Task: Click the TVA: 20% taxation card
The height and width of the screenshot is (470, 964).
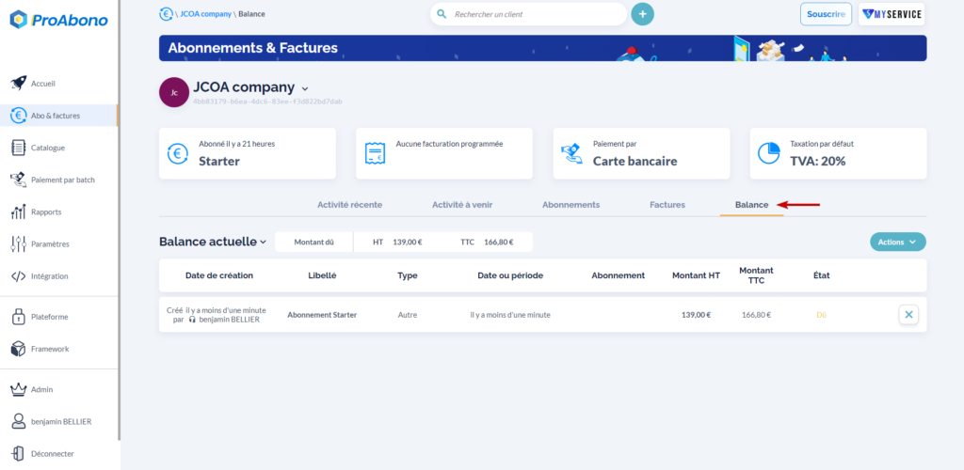Action: (x=838, y=153)
